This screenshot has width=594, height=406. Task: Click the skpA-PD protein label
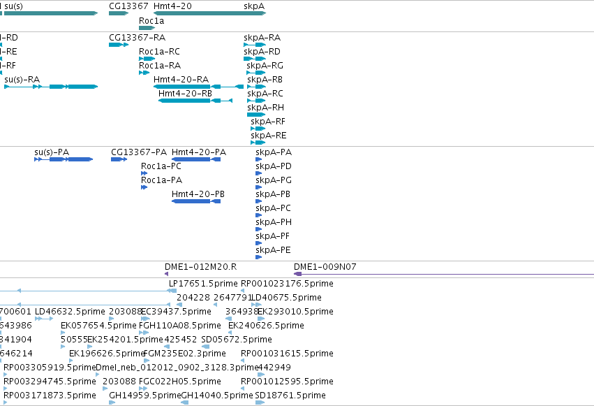point(274,166)
